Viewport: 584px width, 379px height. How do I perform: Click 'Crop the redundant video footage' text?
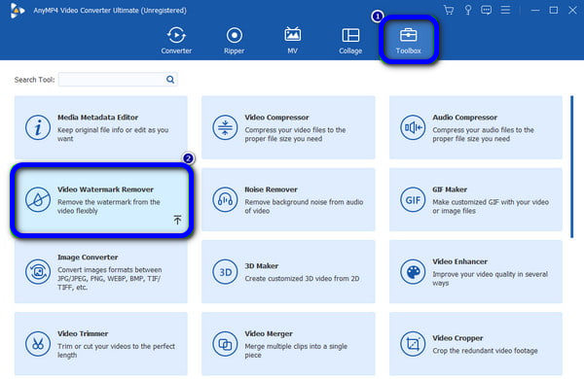point(485,351)
